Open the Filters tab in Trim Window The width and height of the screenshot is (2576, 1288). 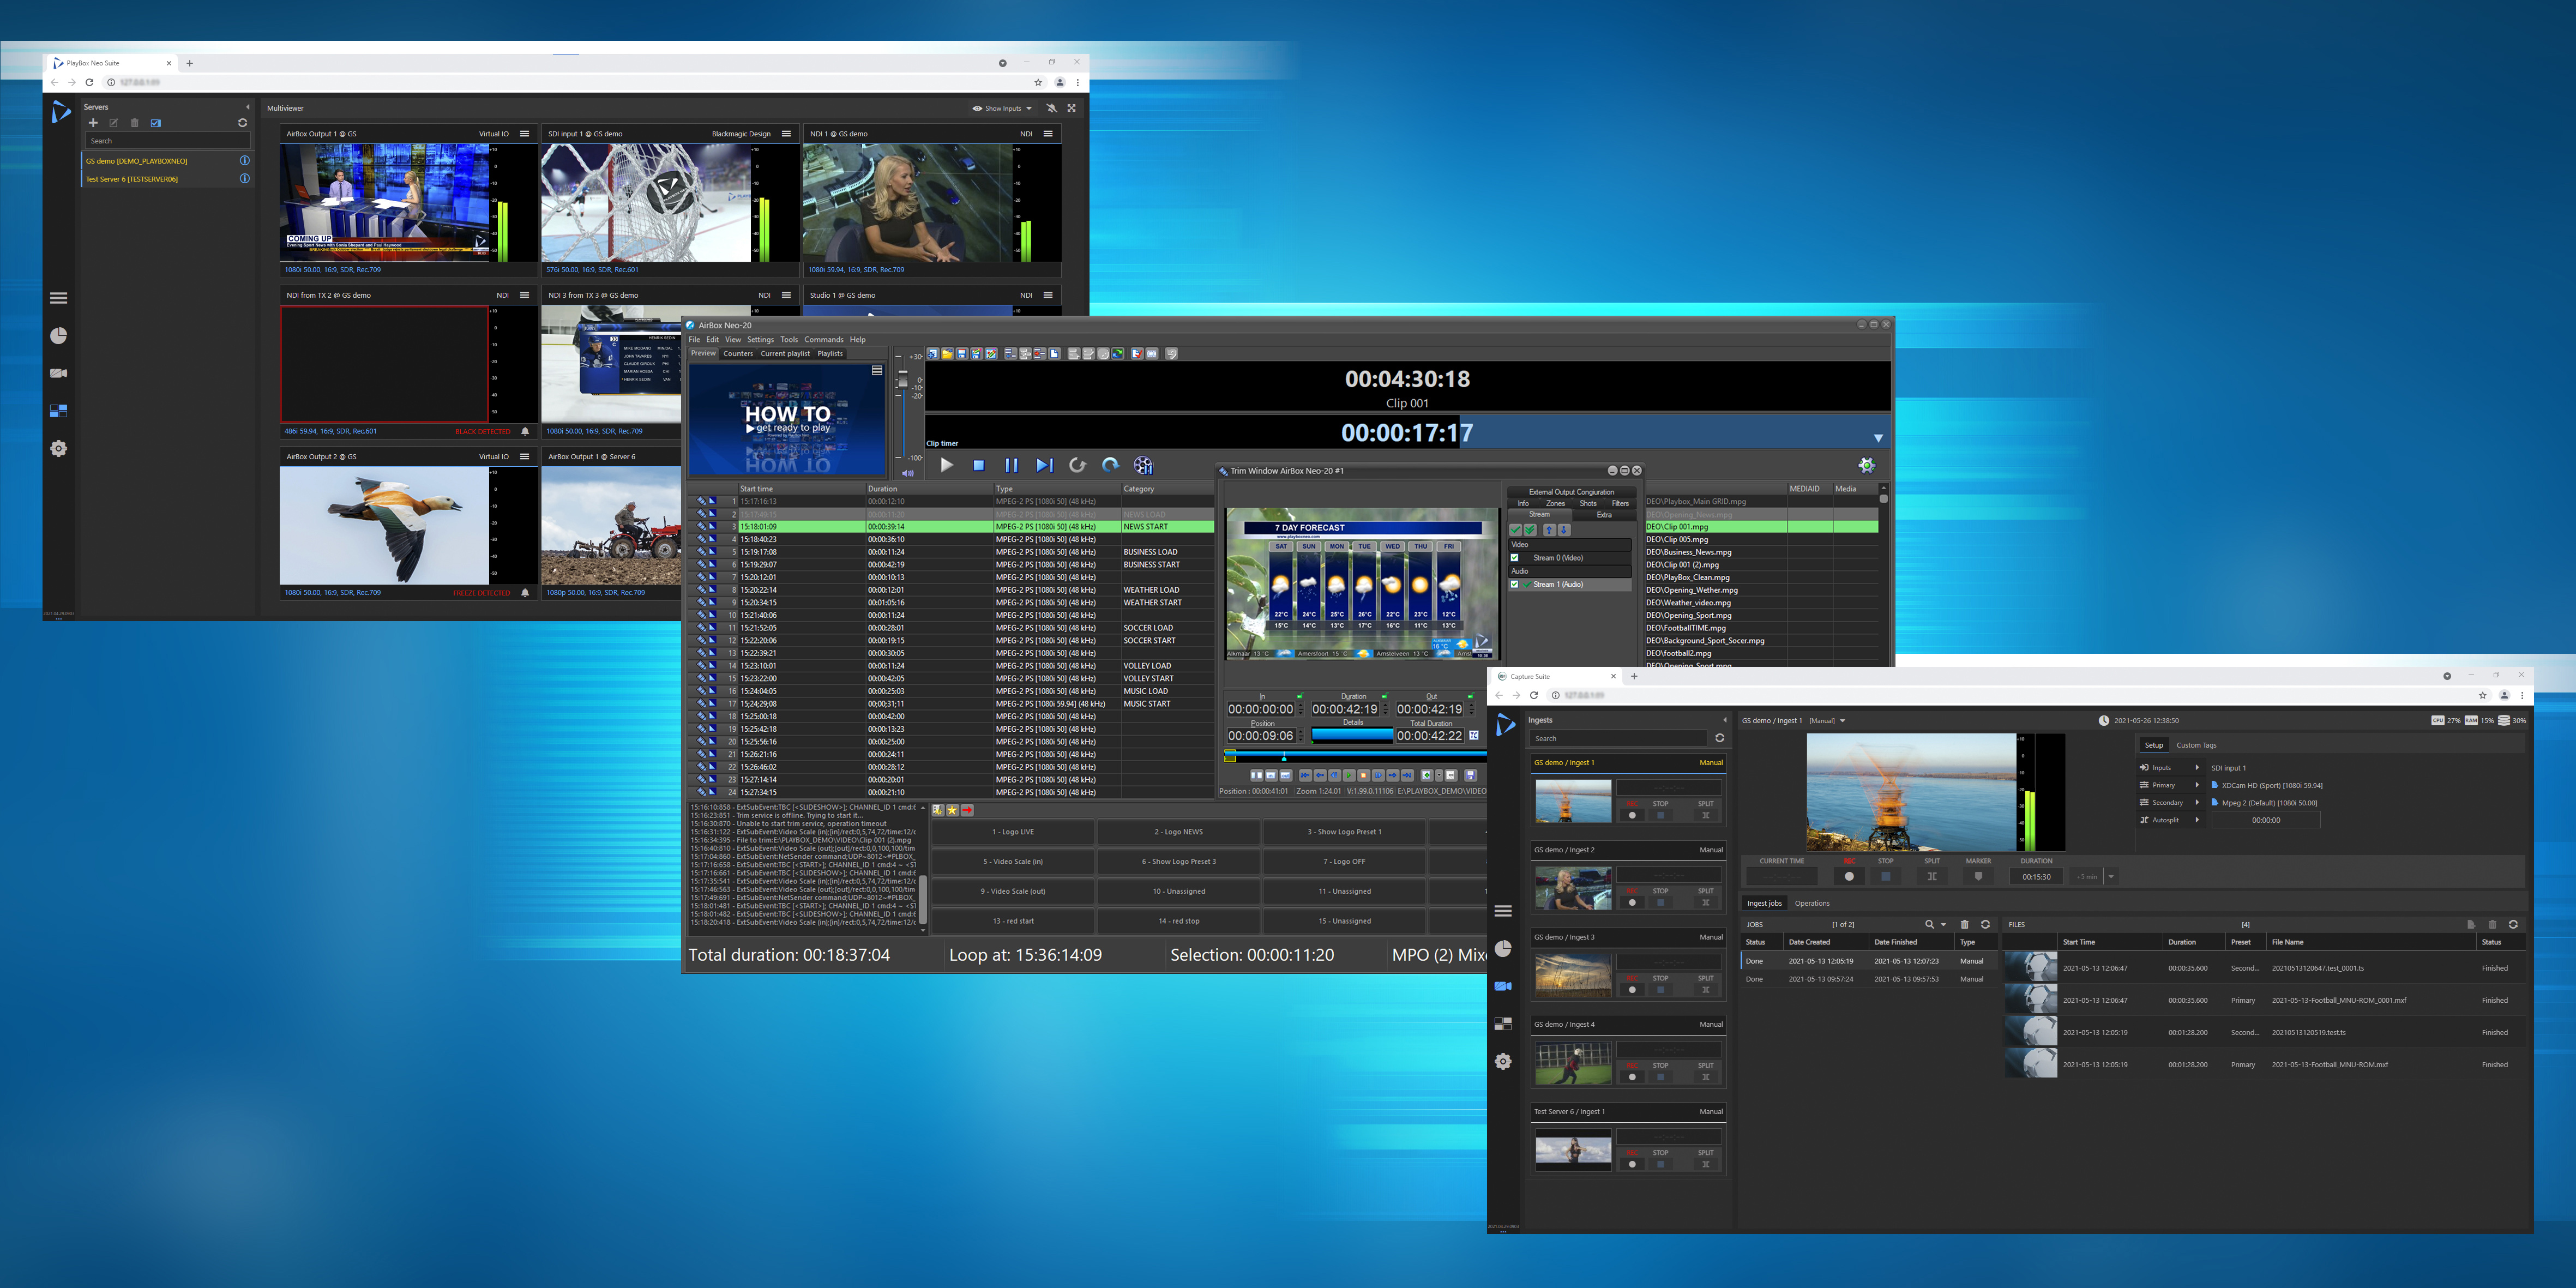tap(1620, 503)
